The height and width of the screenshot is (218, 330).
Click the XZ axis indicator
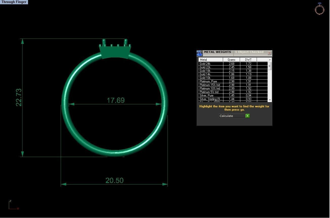point(13,205)
